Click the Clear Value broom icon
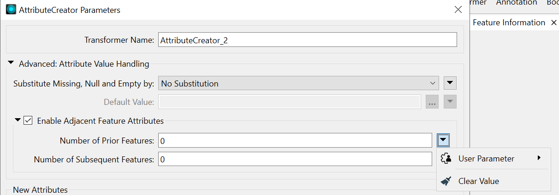Viewport: 559px width, 195px height. (446, 181)
